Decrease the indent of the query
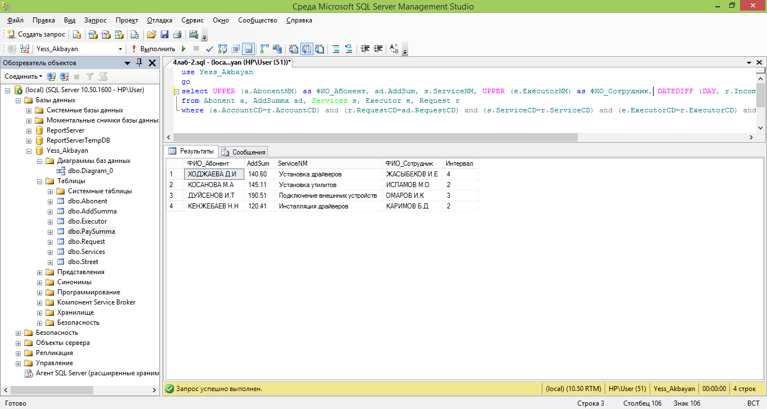Image resolution: width=767 pixels, height=409 pixels. click(366, 49)
